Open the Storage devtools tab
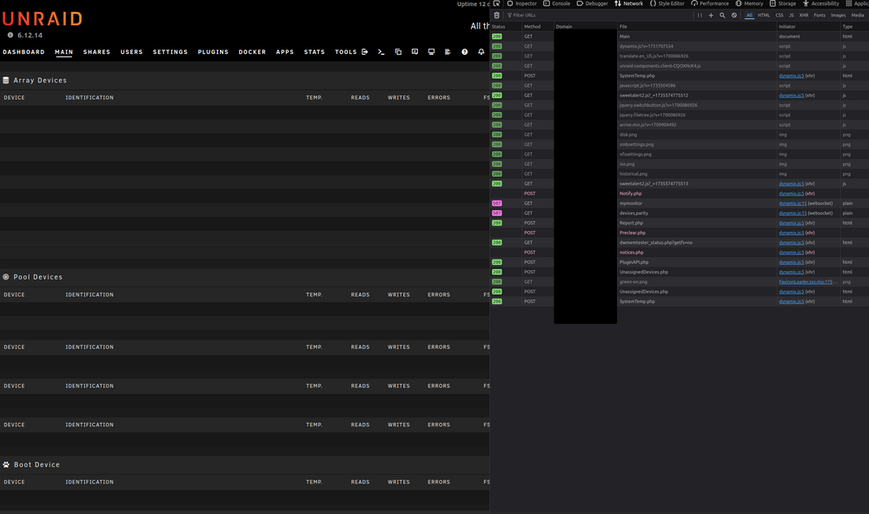 point(783,3)
